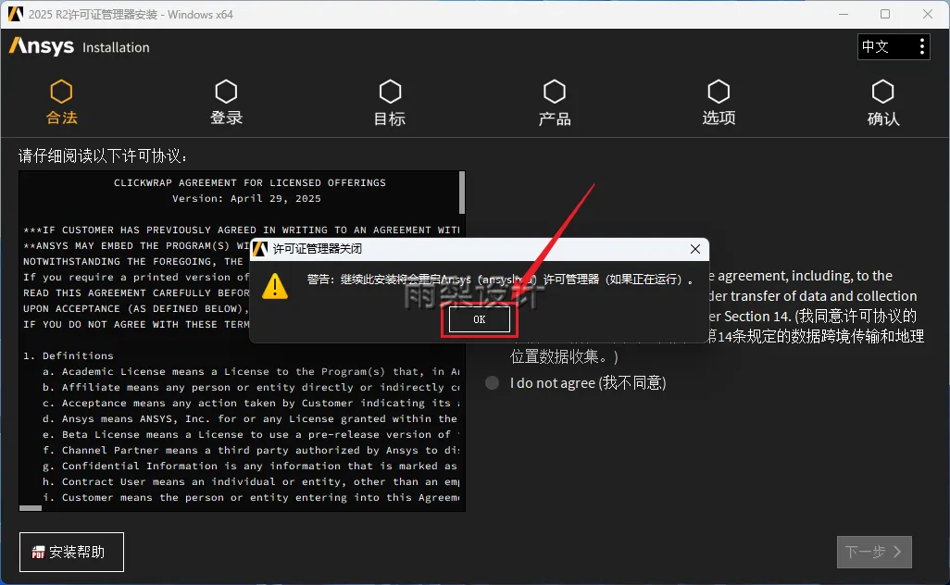The width and height of the screenshot is (950, 585).
Task: Select the 产品 step hexagon icon
Action: pos(555,92)
